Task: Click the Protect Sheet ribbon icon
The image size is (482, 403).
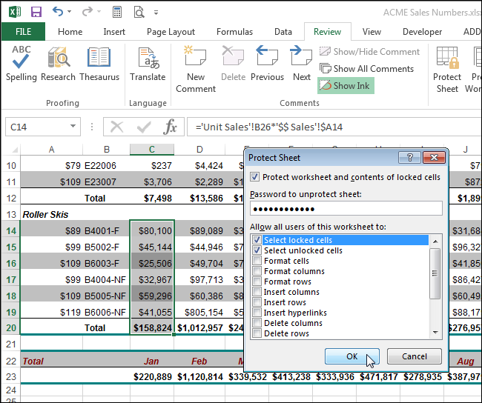Action: tap(447, 69)
